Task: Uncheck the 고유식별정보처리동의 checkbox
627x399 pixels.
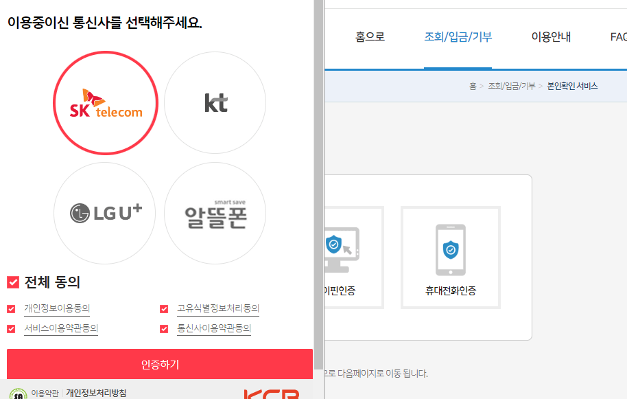Action: (164, 308)
